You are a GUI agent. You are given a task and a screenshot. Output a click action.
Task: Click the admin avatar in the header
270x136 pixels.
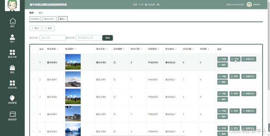[x=249, y=4]
